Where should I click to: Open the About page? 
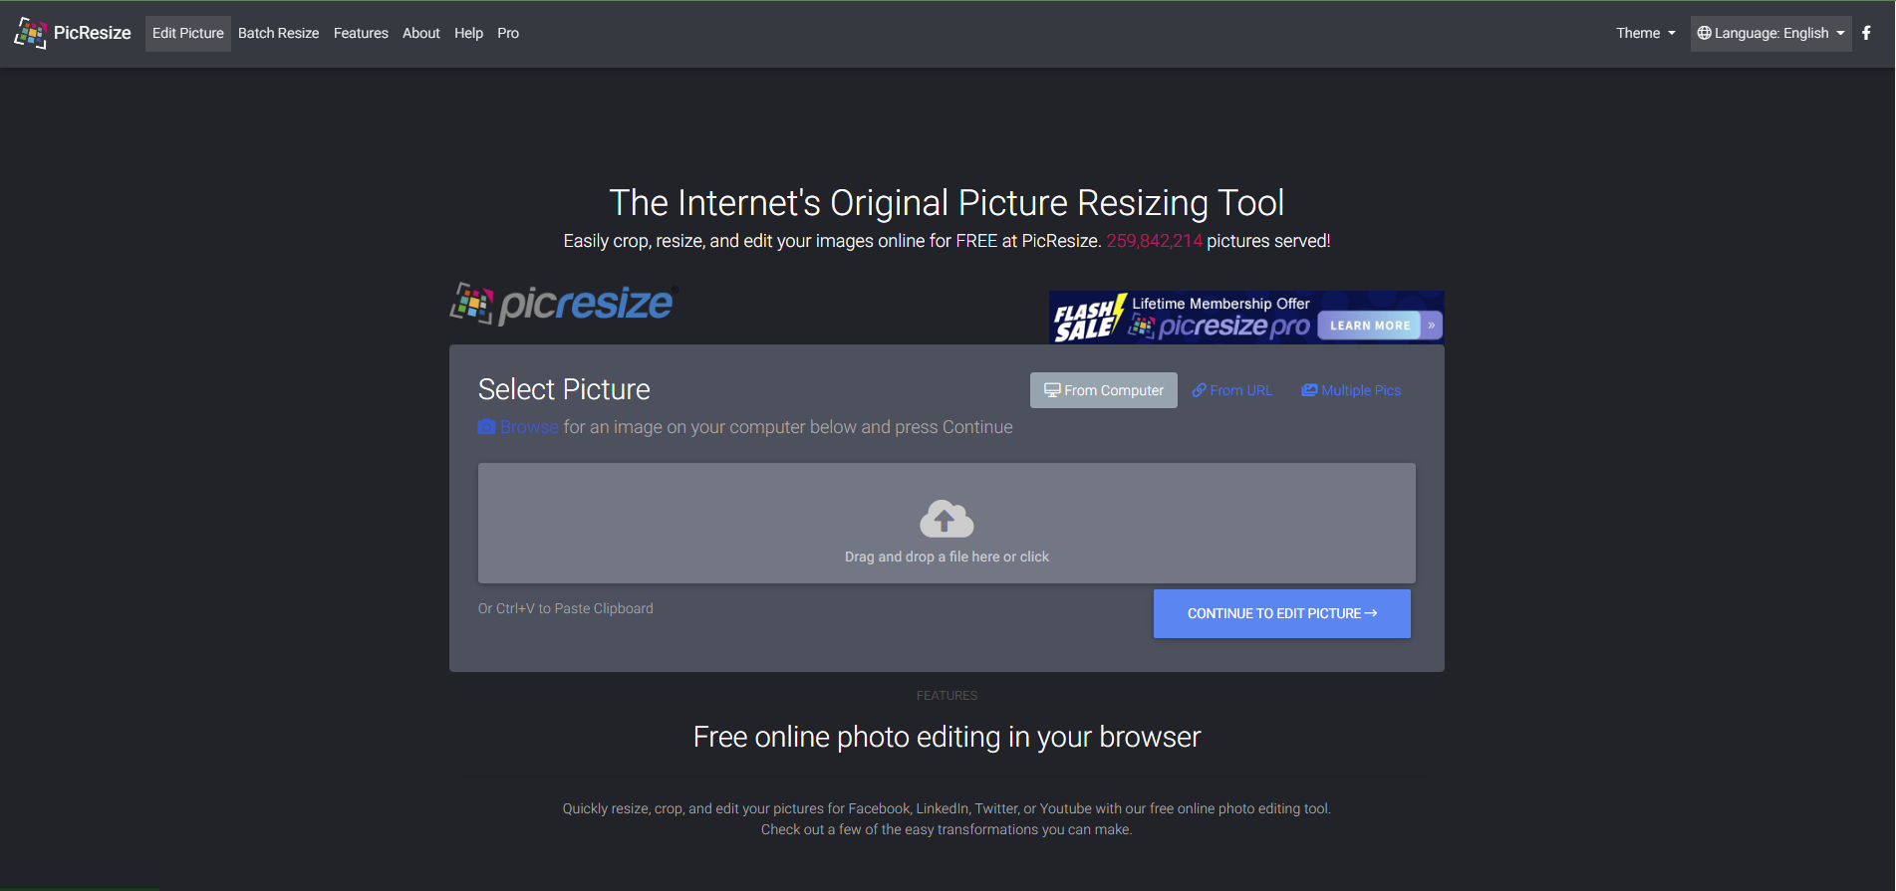click(x=420, y=33)
